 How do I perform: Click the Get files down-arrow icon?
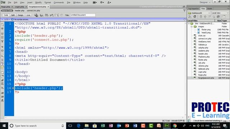[x=201, y=17]
